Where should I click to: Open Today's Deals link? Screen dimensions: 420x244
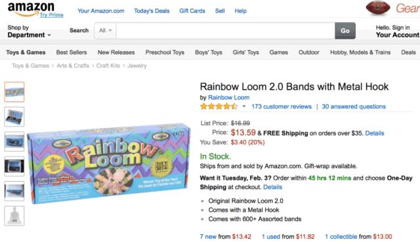[x=152, y=11]
